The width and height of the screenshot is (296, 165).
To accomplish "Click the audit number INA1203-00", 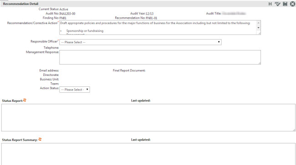I will (67, 14).
